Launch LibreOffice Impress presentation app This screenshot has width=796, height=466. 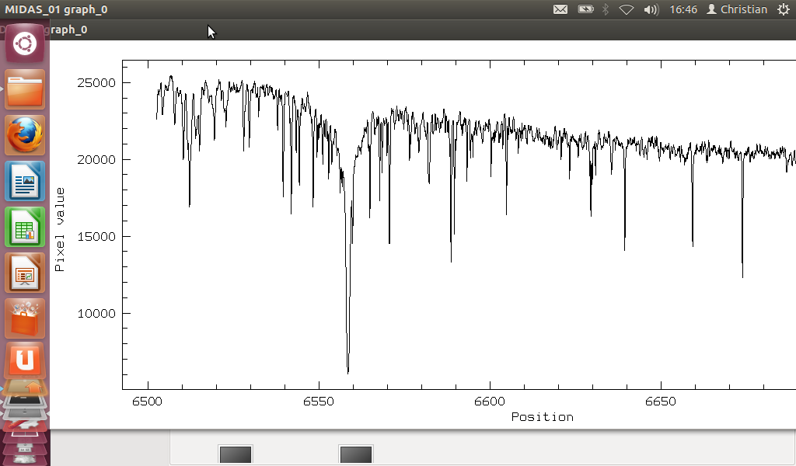(25, 273)
